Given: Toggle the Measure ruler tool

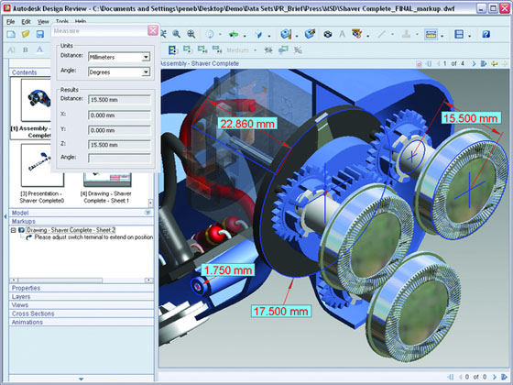Looking at the screenshot, I should (431, 34).
